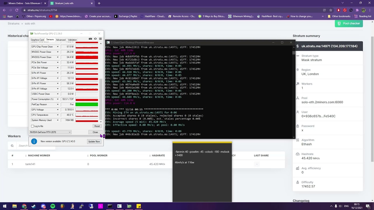Open the PCIe Slot Power sensor dropdown
This screenshot has height=210, width=374.
tap(58, 62)
